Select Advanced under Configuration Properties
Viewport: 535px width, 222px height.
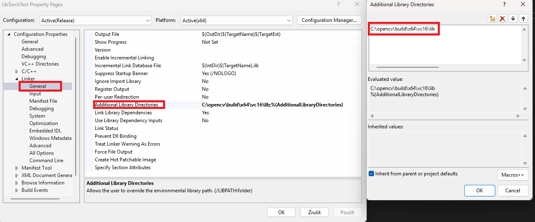(x=32, y=49)
